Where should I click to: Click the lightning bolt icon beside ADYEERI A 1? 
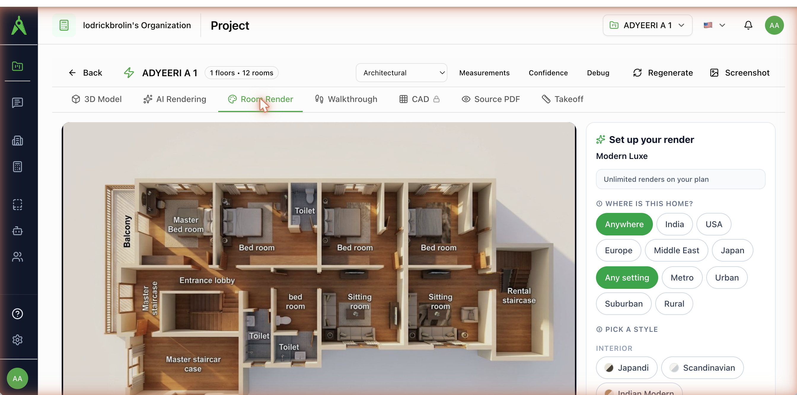129,73
